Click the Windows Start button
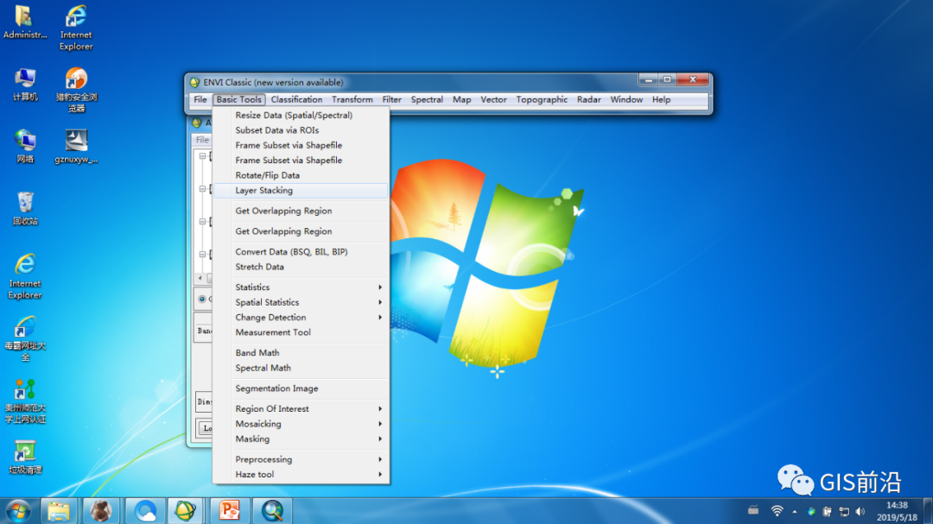 (x=18, y=511)
